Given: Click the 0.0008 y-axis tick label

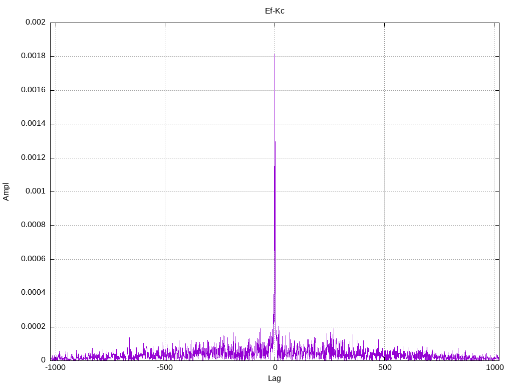Looking at the screenshot, I should click(x=33, y=225).
